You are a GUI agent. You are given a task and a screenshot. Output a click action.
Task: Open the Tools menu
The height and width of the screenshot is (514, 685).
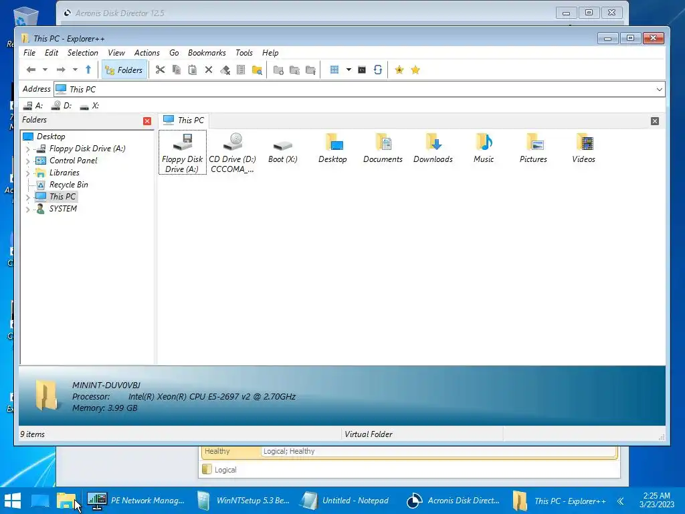pyautogui.click(x=243, y=52)
